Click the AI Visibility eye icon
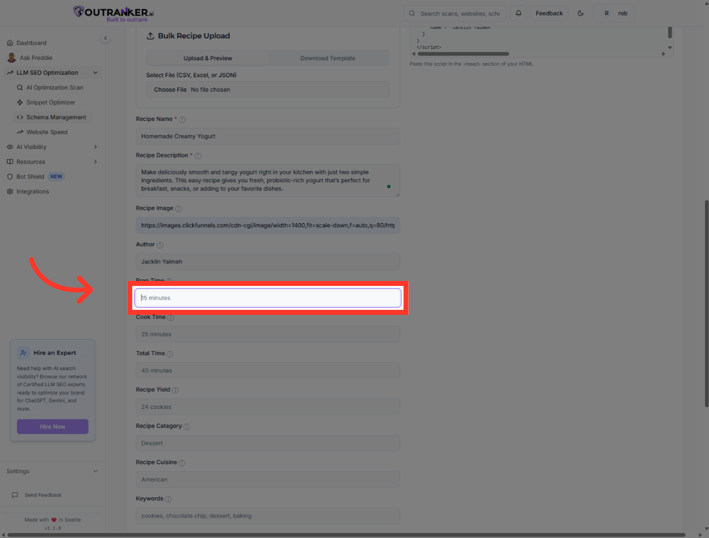709x538 pixels. point(10,147)
